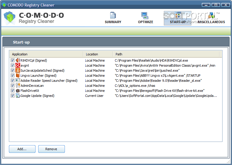Click Current User location cell
Viewport: 232px width, 165px height.
coord(94,96)
